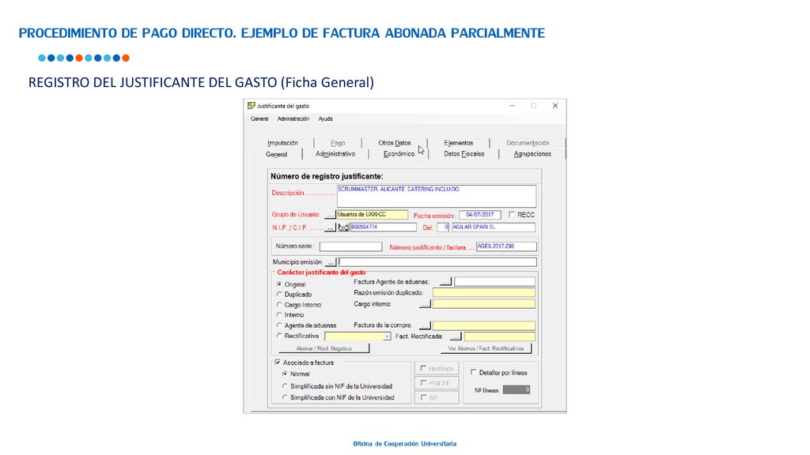Open the Cargo interno lookup button
The image size is (810, 455).
coord(425,304)
